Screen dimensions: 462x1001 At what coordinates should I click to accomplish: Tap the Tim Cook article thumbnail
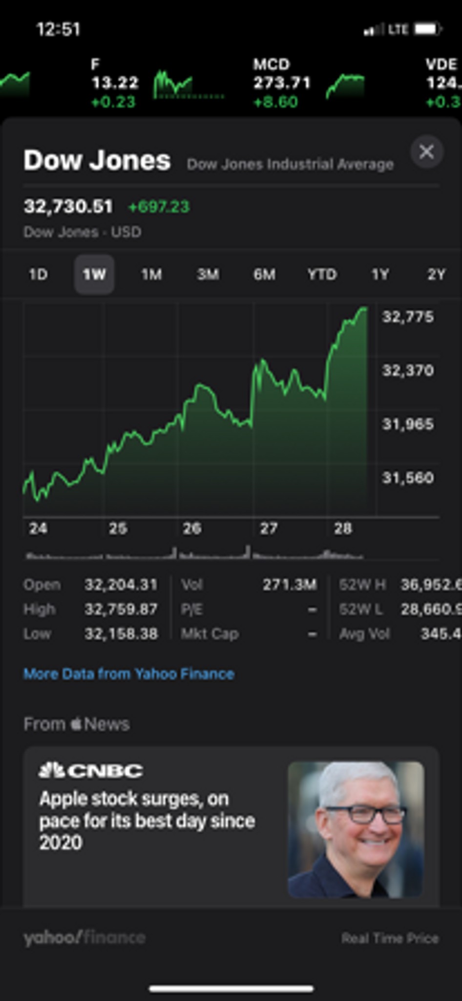coord(356,829)
